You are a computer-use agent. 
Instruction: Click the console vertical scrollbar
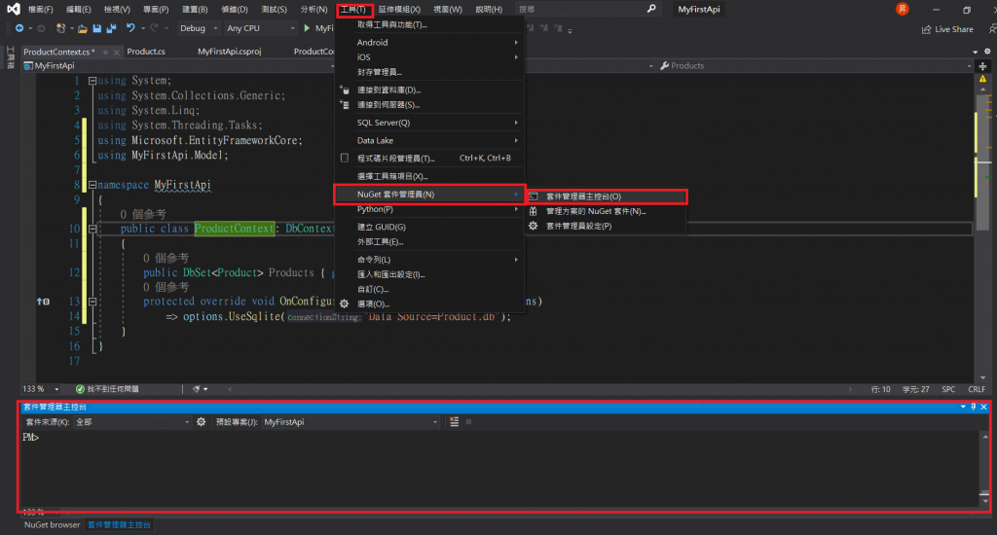[985, 470]
